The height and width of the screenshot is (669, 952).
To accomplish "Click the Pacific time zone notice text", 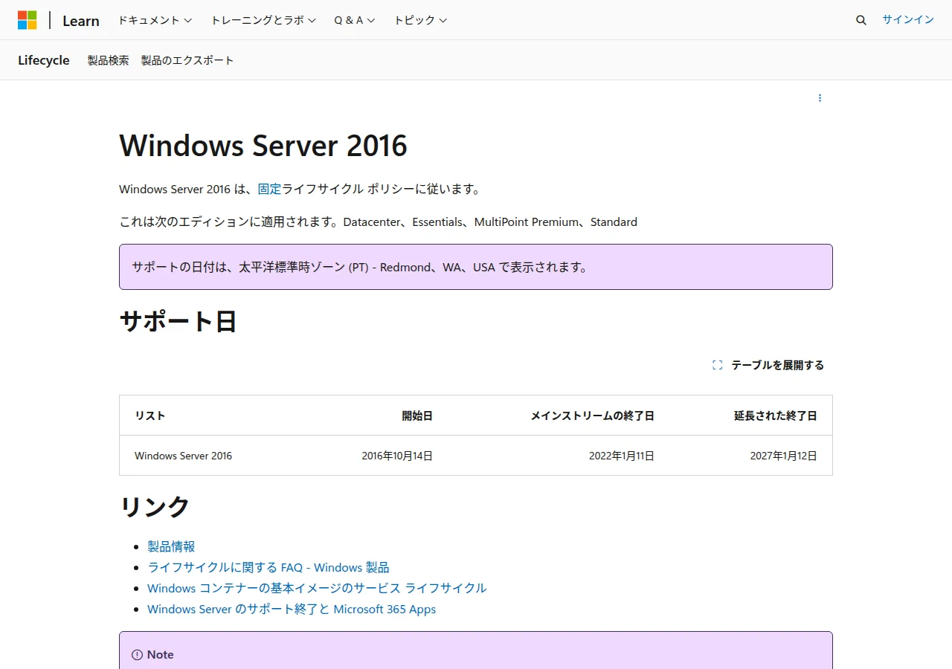I will tap(360, 267).
